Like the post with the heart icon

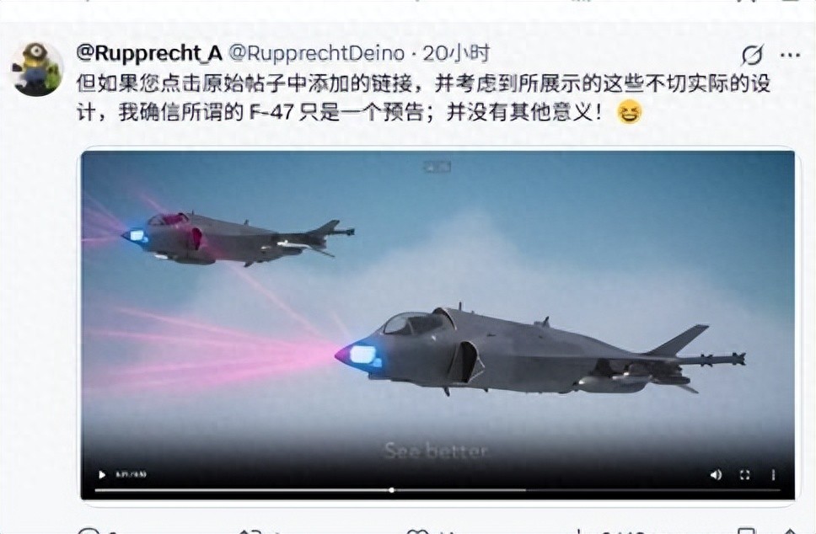point(416,531)
